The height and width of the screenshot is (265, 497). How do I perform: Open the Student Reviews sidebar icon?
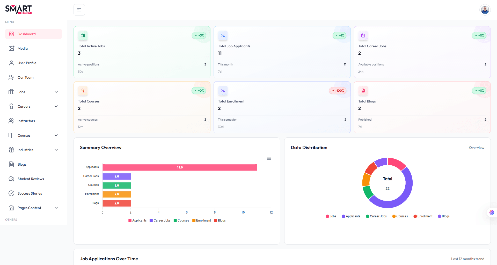coord(11,179)
